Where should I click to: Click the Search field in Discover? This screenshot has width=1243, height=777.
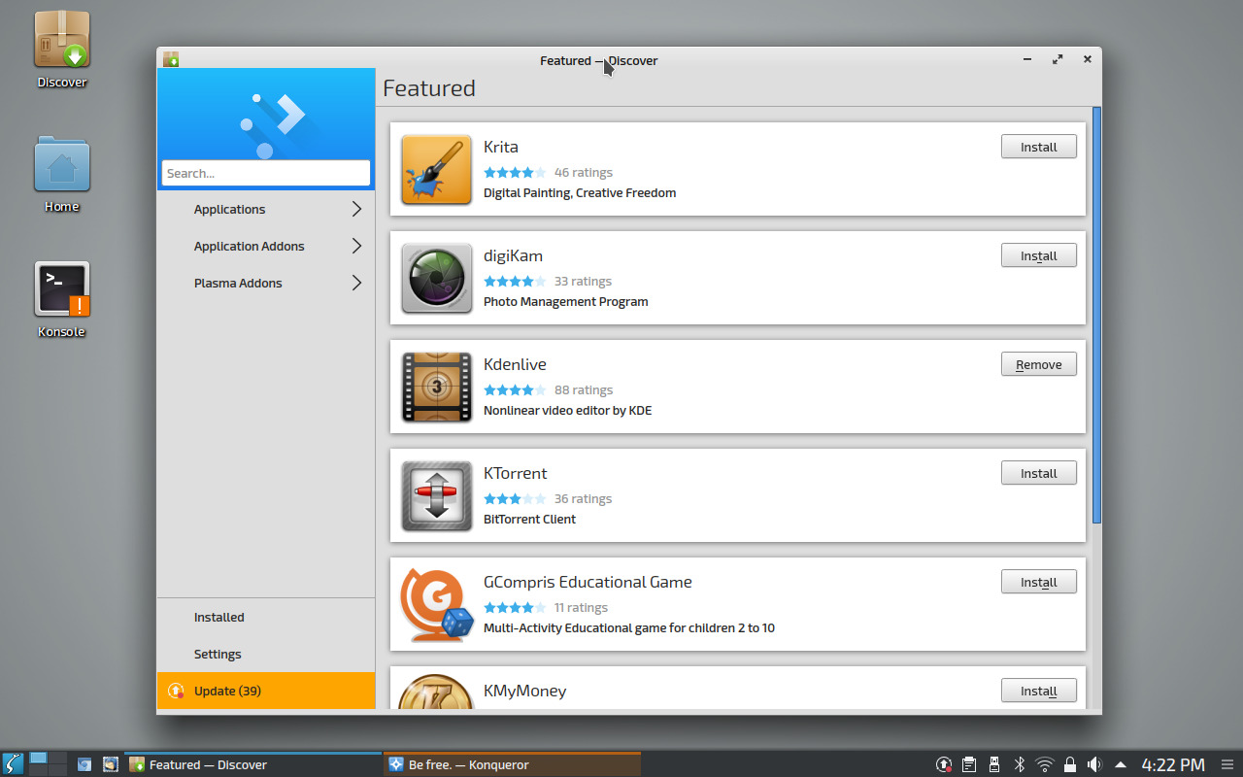coord(265,173)
